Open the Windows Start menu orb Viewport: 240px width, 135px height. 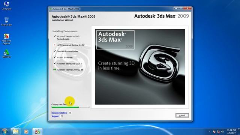pyautogui.click(x=4, y=132)
